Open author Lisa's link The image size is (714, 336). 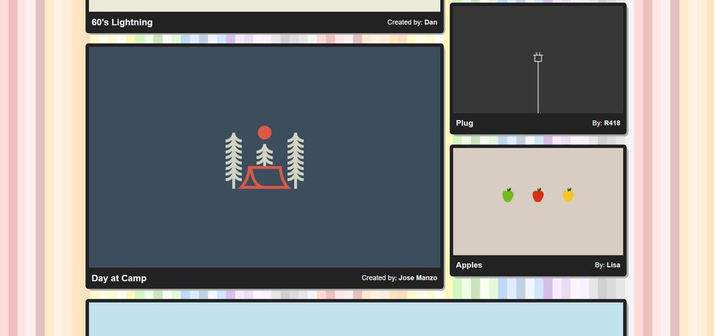click(613, 265)
